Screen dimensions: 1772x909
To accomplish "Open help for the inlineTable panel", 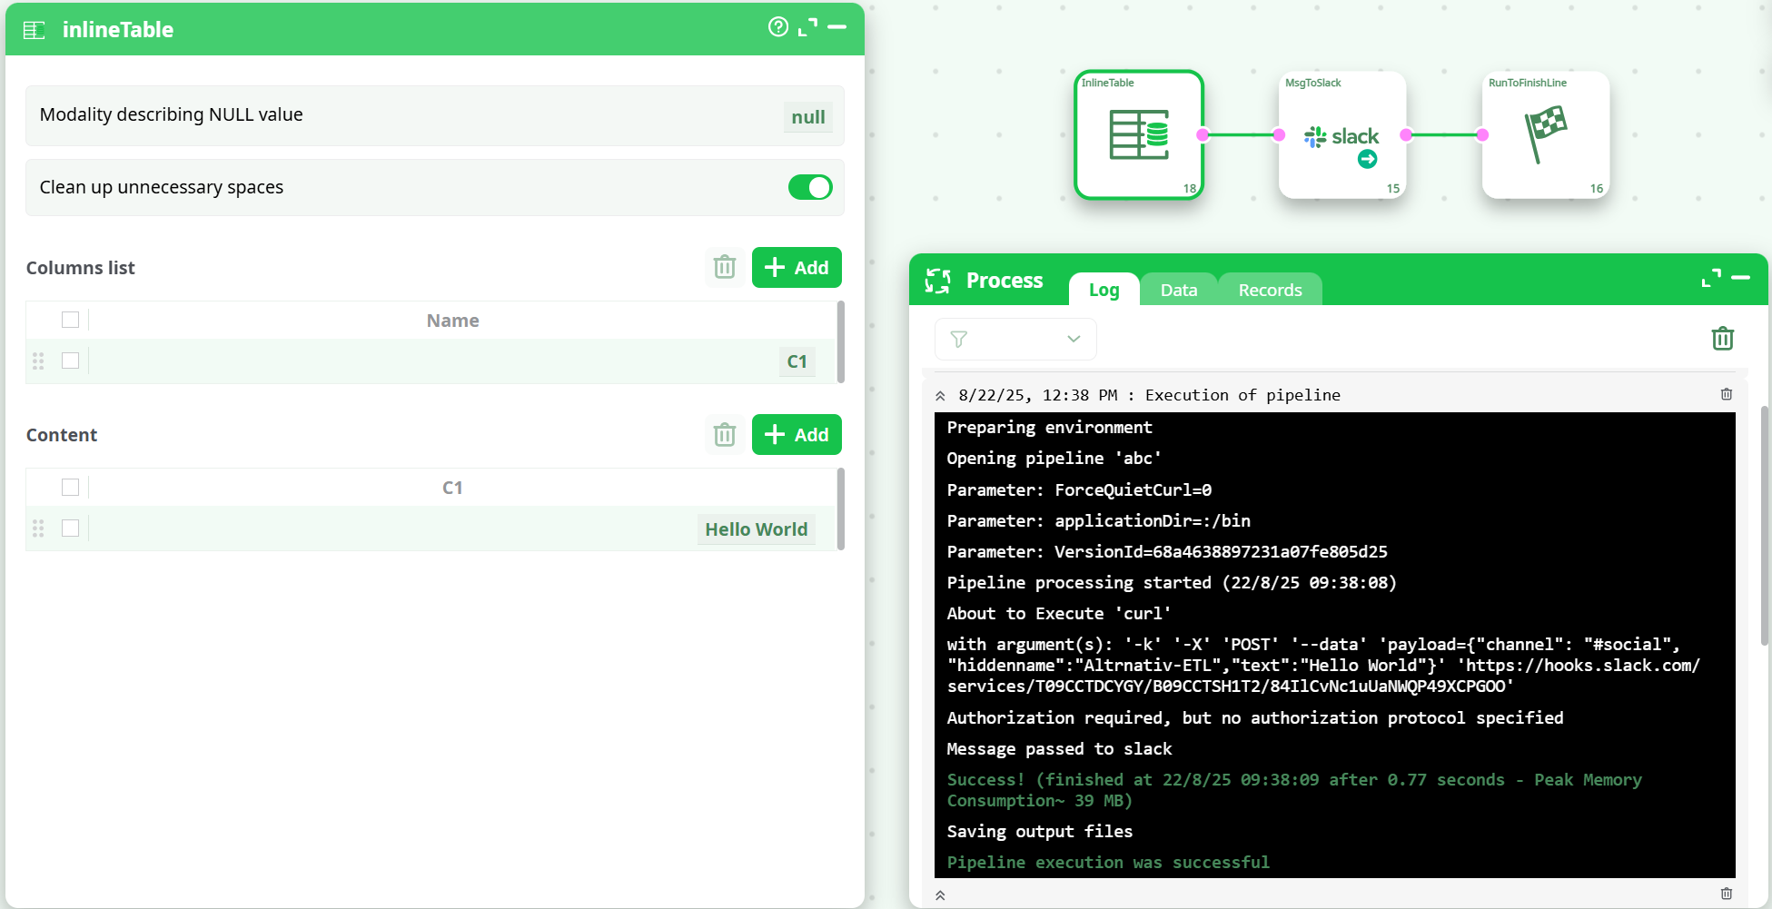I will (x=777, y=27).
